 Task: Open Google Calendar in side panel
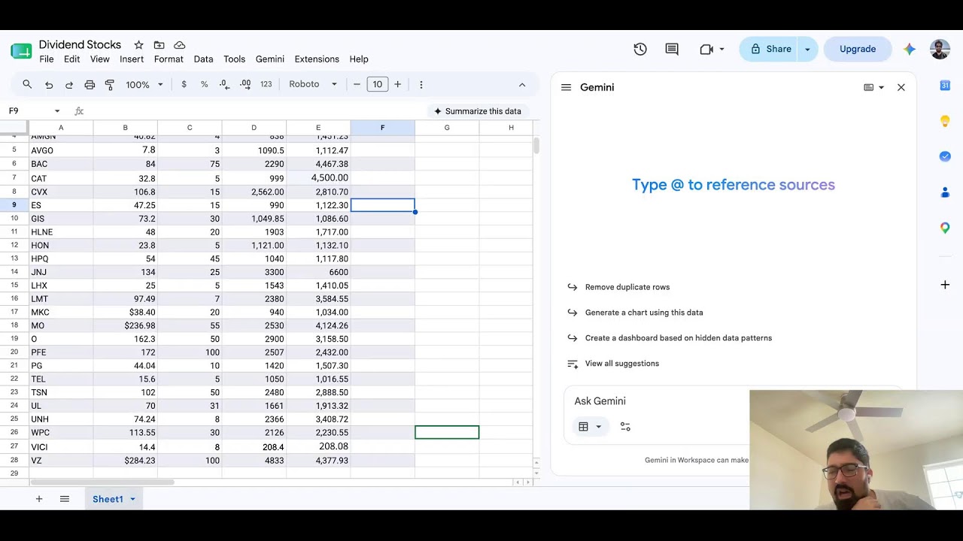coord(945,85)
